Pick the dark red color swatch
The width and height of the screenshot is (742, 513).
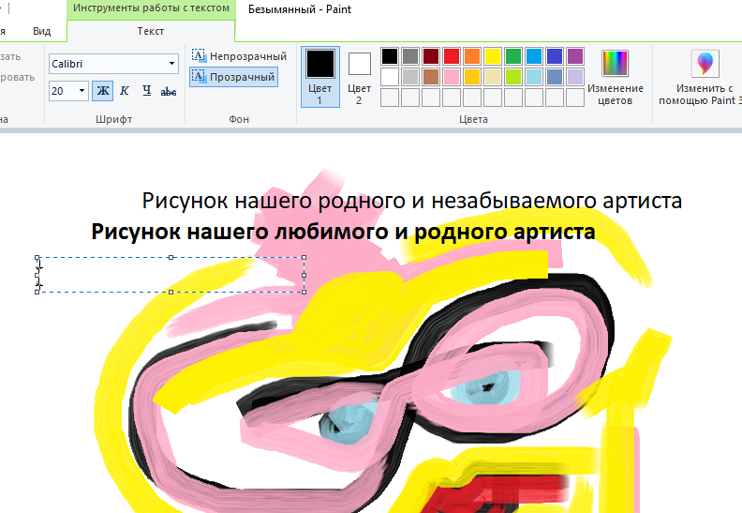[x=431, y=56]
